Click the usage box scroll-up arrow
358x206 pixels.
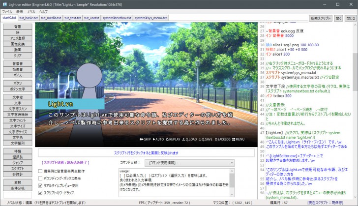click(232, 171)
